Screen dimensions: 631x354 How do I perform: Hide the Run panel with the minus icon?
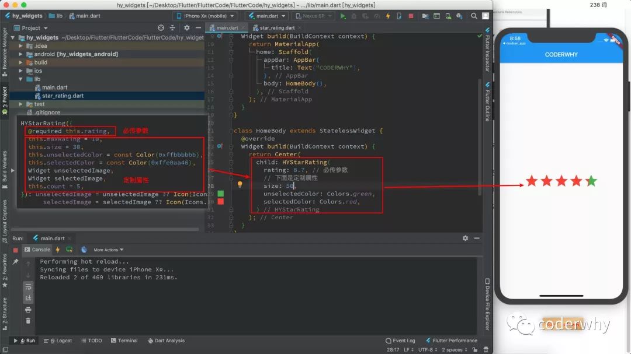coord(477,239)
